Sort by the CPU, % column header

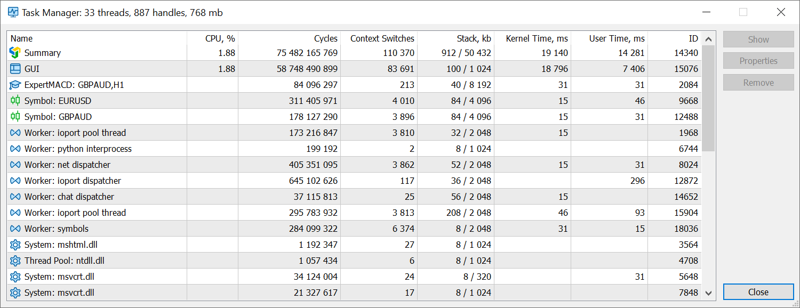click(x=220, y=38)
